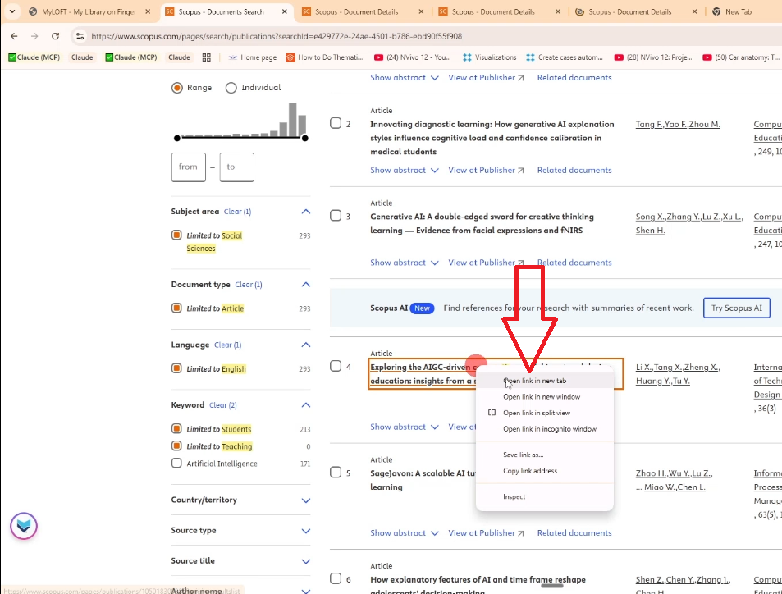Choose Open link in incognito window
Viewport: 782px width, 594px height.
click(x=545, y=428)
